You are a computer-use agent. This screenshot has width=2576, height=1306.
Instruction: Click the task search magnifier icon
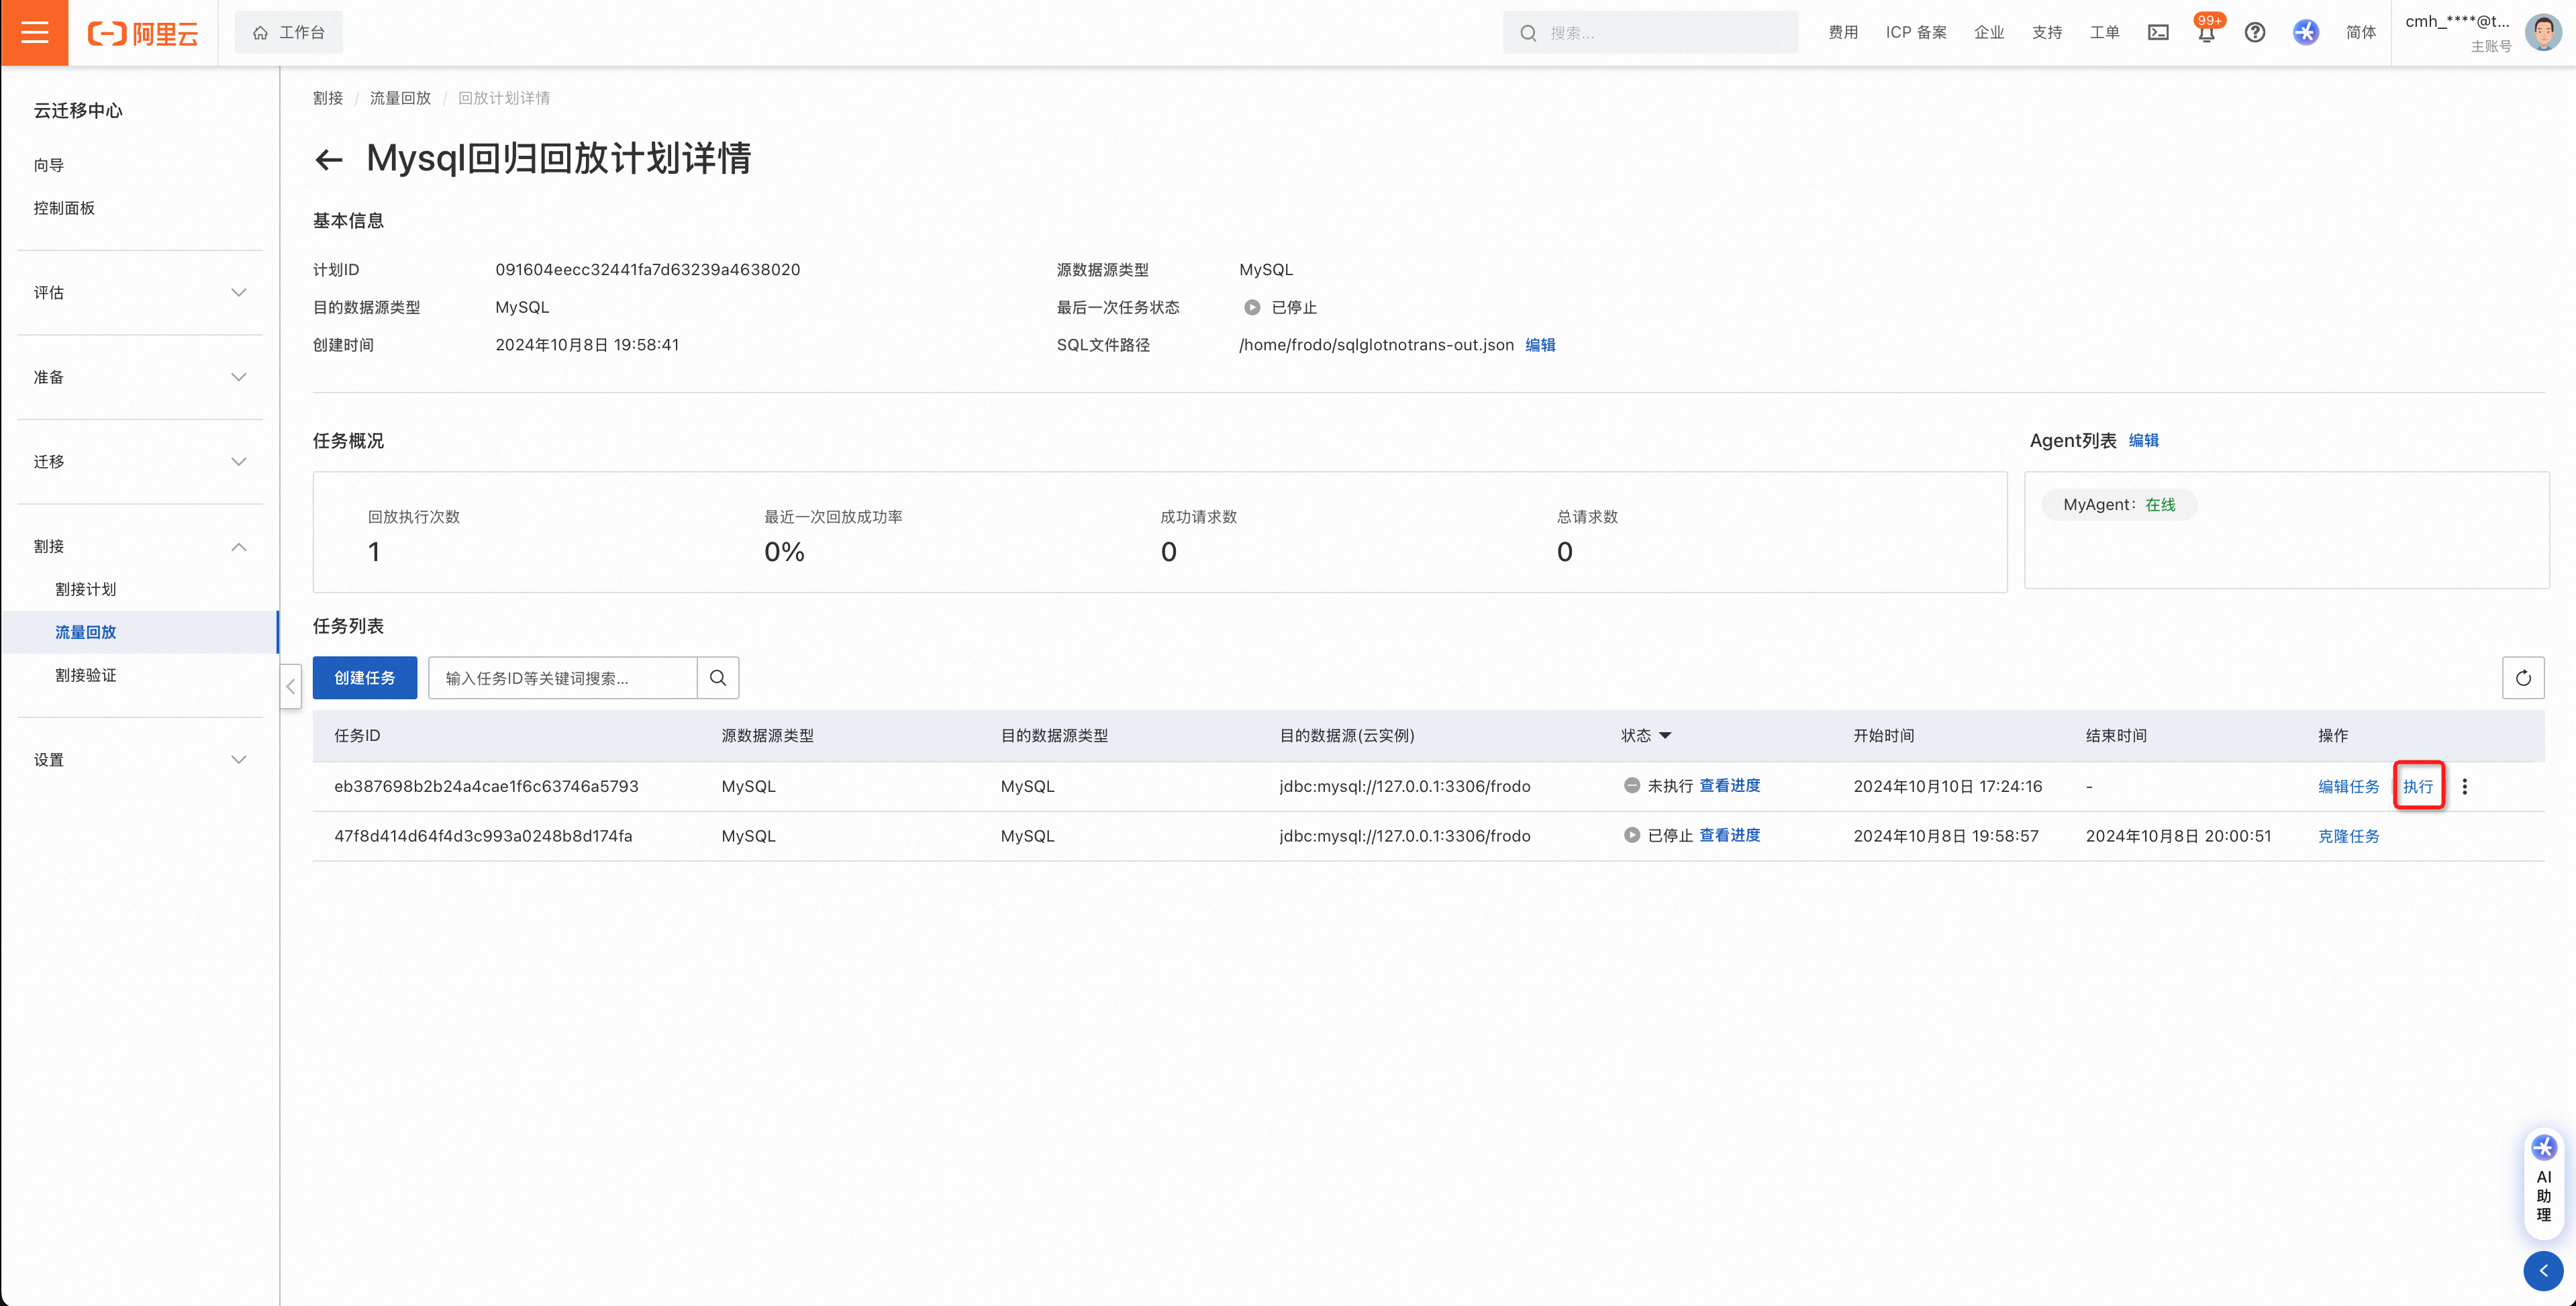point(718,678)
